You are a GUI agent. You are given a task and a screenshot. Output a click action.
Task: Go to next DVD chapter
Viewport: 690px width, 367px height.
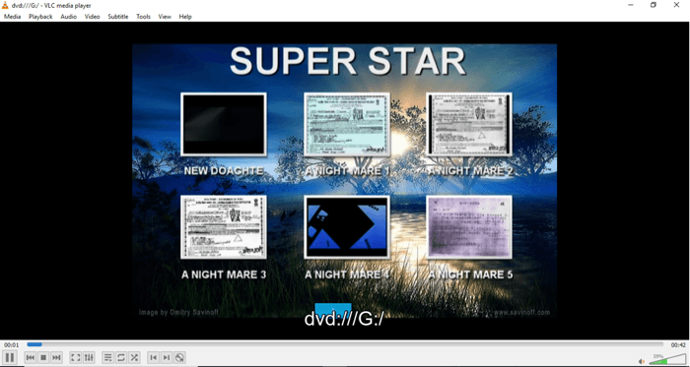point(167,358)
